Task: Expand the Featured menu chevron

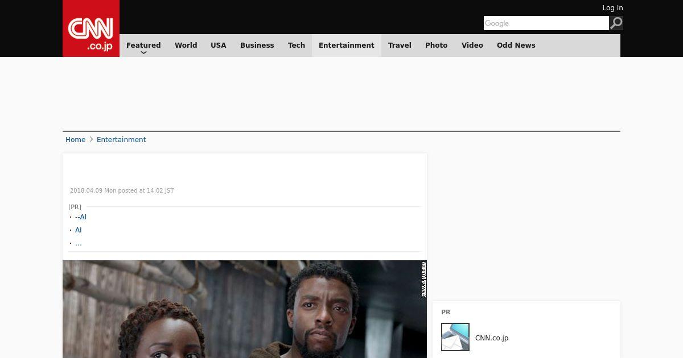Action: [143, 53]
